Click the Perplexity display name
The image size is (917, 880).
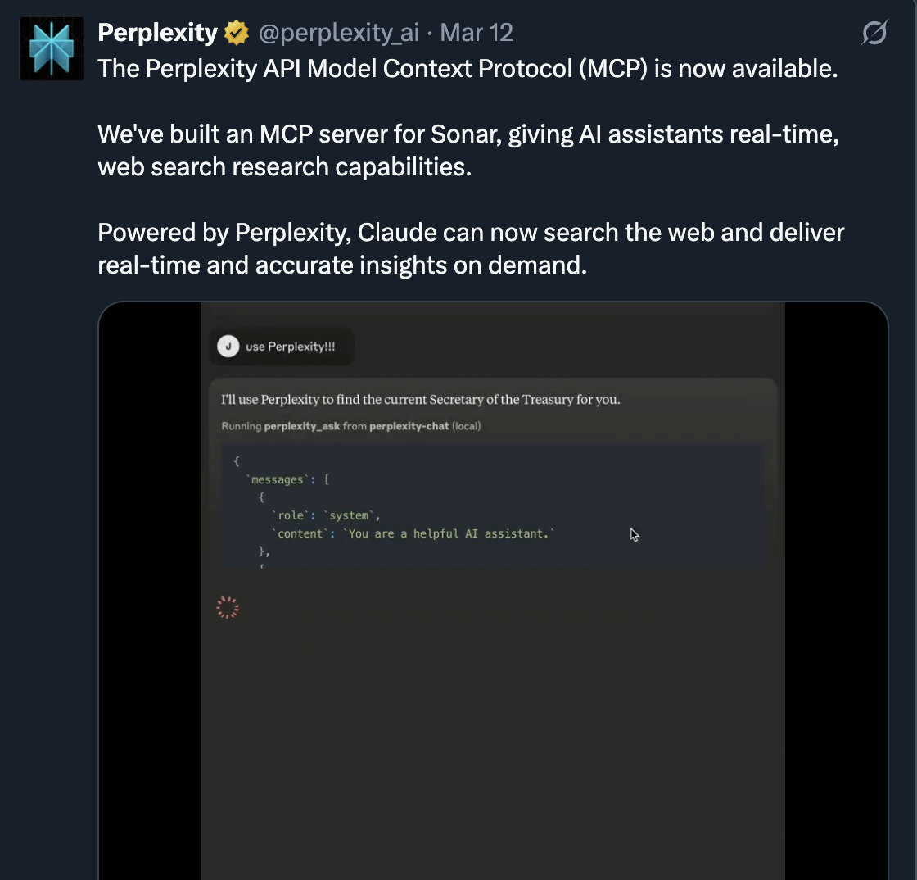156,33
